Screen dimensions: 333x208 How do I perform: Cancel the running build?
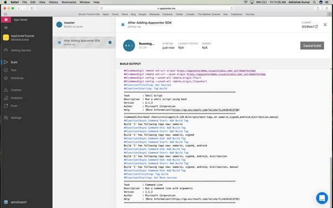(x=312, y=45)
